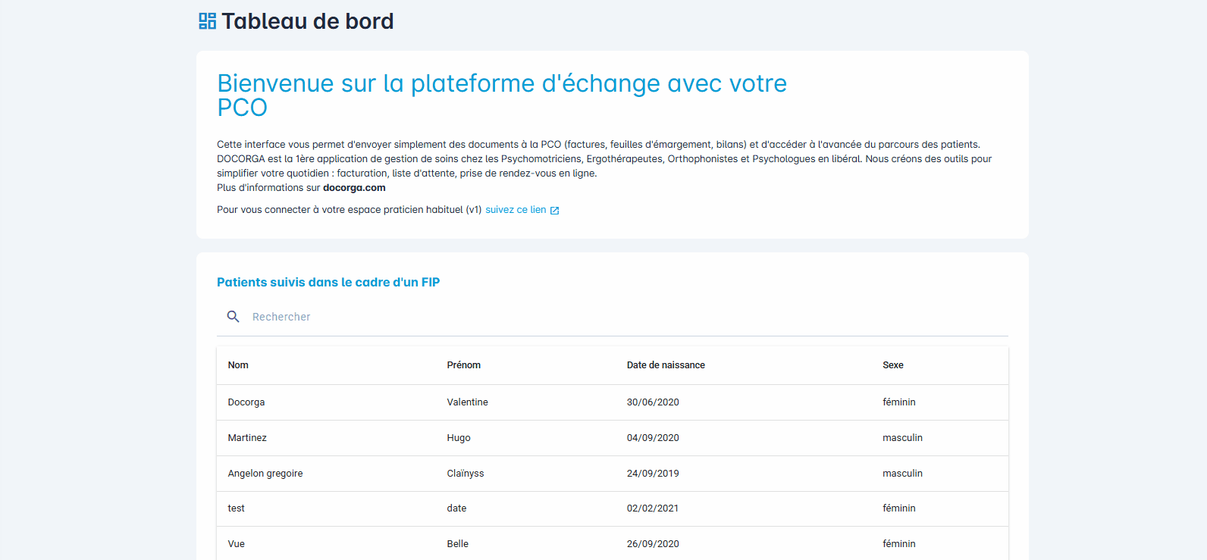
Task: Click birth date 30/06/2020 cell
Action: pos(653,402)
